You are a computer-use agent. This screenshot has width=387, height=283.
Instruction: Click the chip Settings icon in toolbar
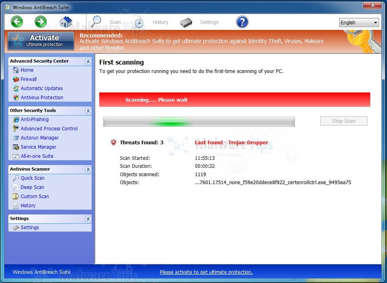pos(186,22)
